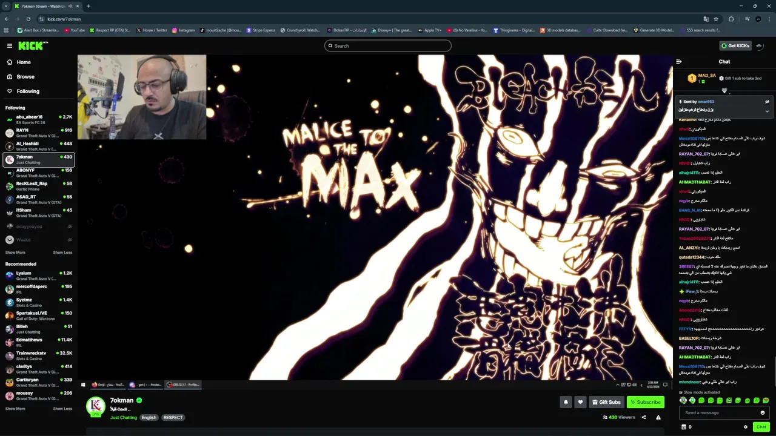Open ABONYF followed channel
The width and height of the screenshot is (776, 436).
(39, 173)
